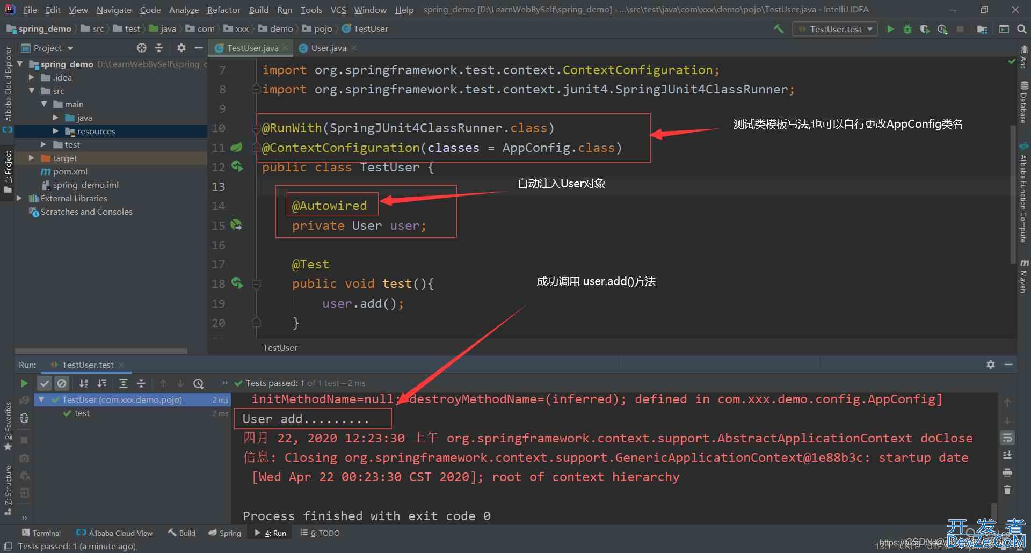The height and width of the screenshot is (553, 1031).
Task: Click the autowired gutter icon on line 15
Action: pos(236,225)
